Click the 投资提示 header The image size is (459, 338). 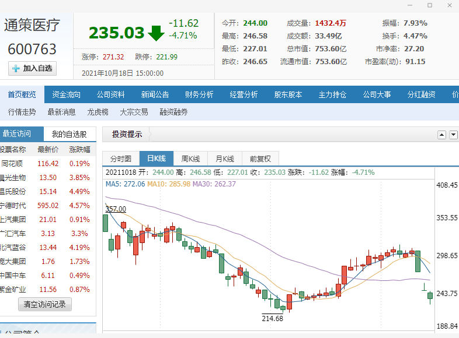tap(127, 135)
